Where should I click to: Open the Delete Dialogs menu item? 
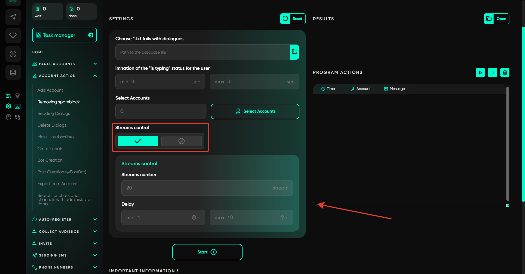(x=52, y=125)
